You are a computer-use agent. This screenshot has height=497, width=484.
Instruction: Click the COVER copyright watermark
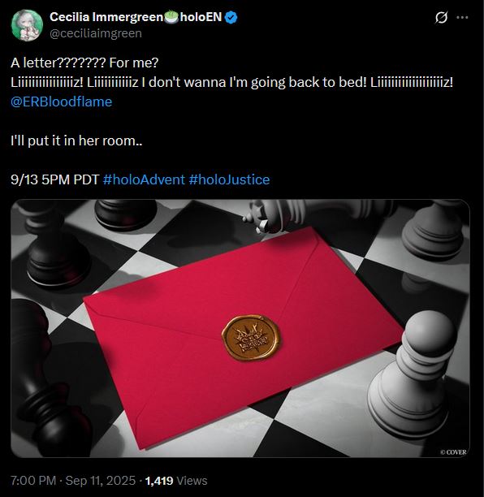(453, 452)
